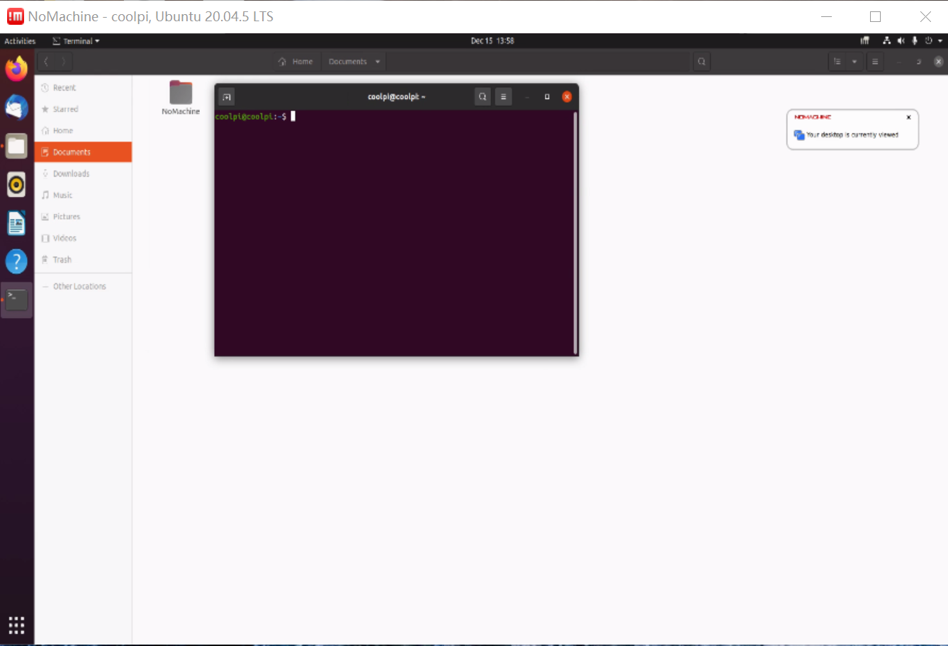Open Other Locations in the Files sidebar
Screen dimensions: 948x646
click(x=83, y=286)
